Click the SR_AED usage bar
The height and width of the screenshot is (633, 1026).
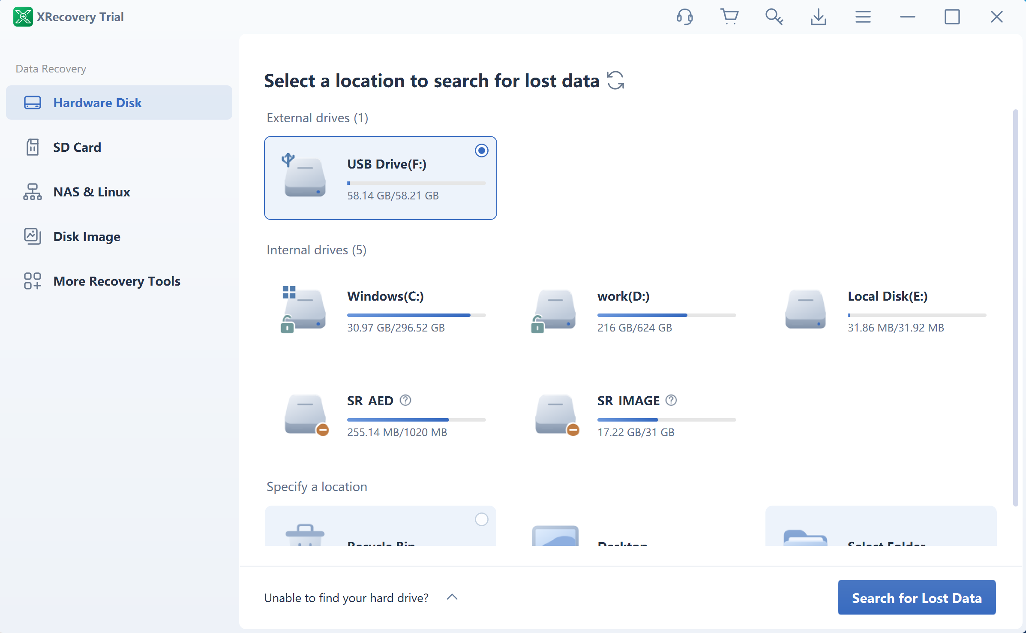417,420
